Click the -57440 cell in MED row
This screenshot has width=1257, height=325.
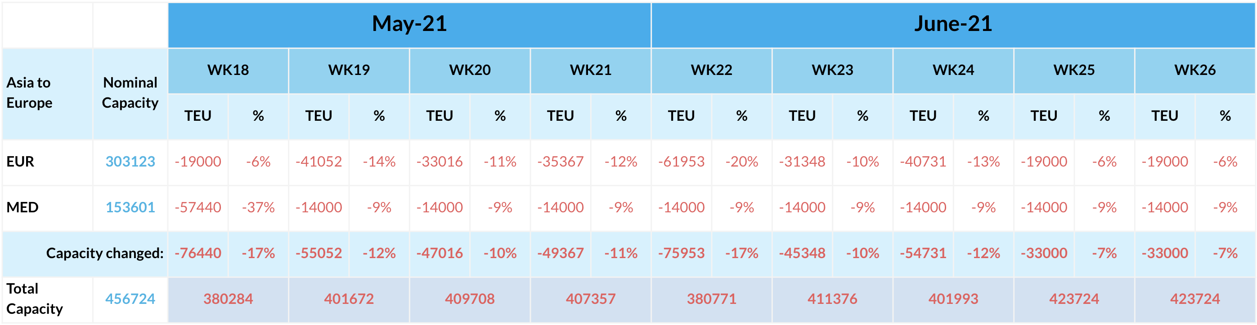point(198,207)
